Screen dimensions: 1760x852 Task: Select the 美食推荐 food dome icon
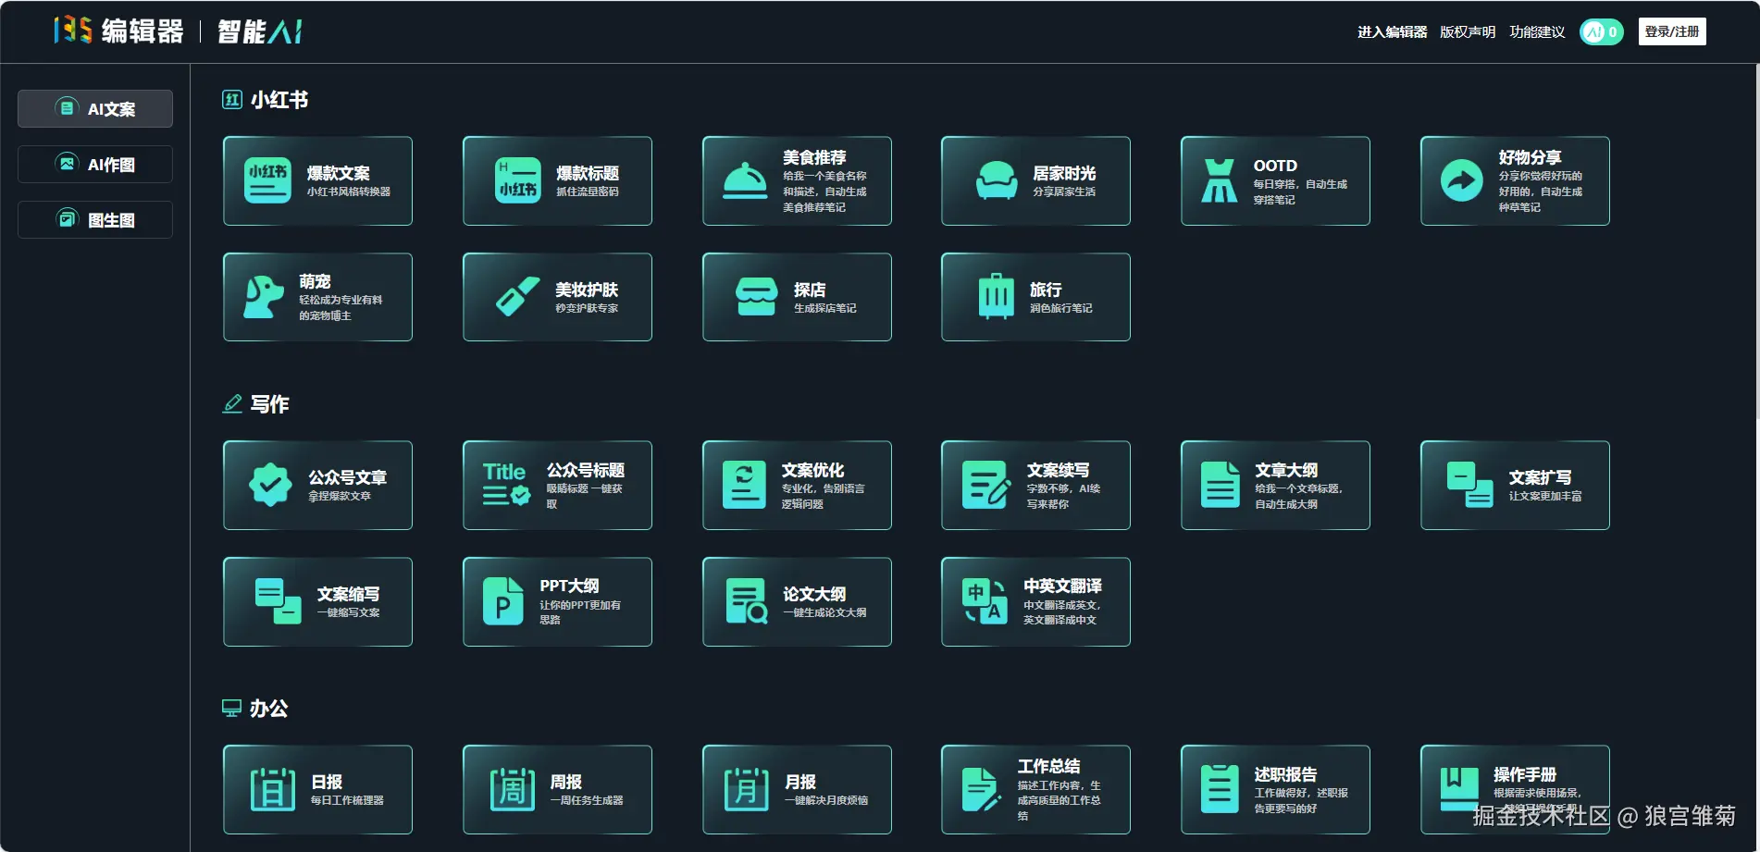click(x=745, y=180)
